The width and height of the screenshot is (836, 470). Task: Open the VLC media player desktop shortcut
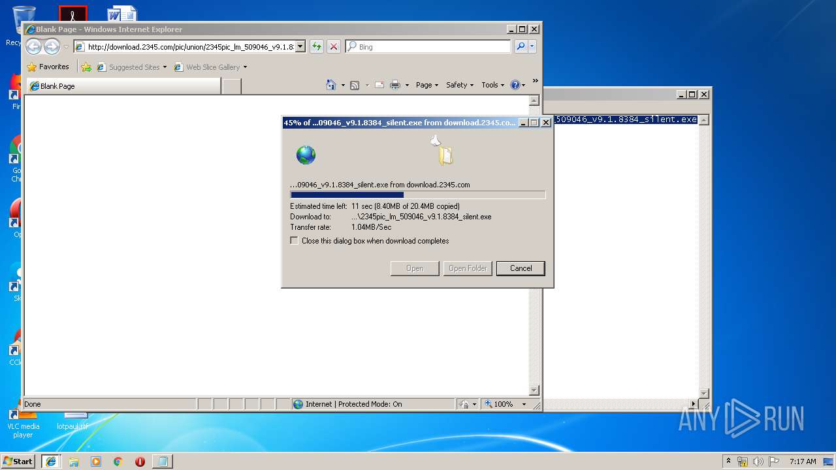point(22,421)
